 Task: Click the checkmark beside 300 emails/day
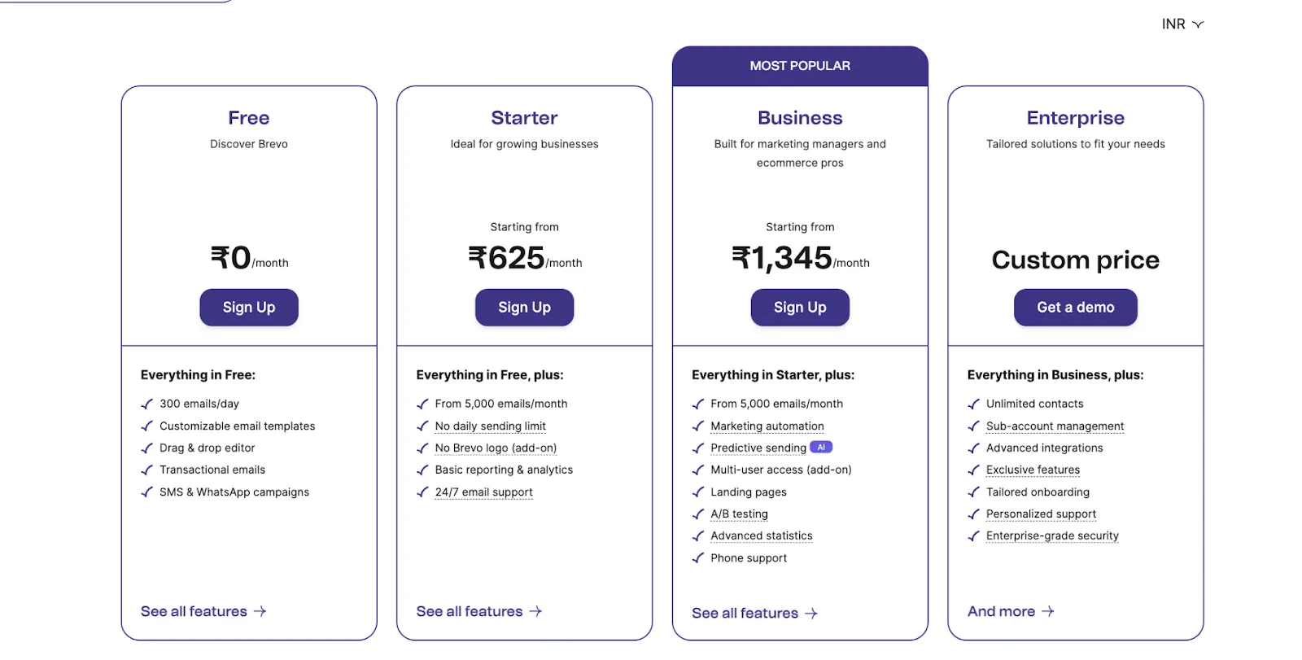146,404
